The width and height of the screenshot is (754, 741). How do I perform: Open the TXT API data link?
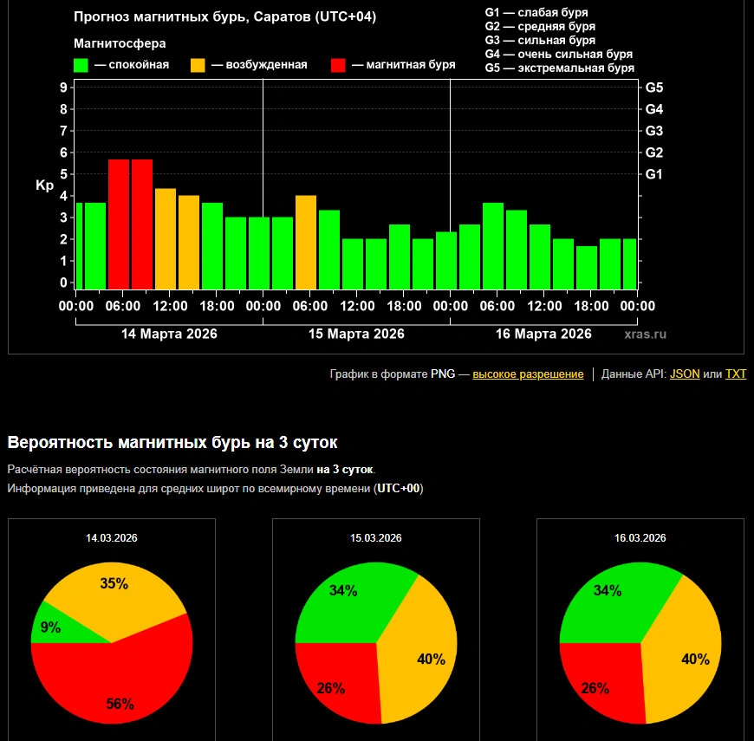(735, 374)
